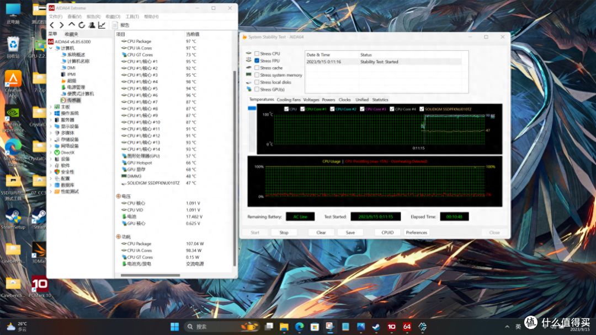Screen dimensions: 596x335
Task: Click the Stop button in stability test
Action: [x=284, y=233]
